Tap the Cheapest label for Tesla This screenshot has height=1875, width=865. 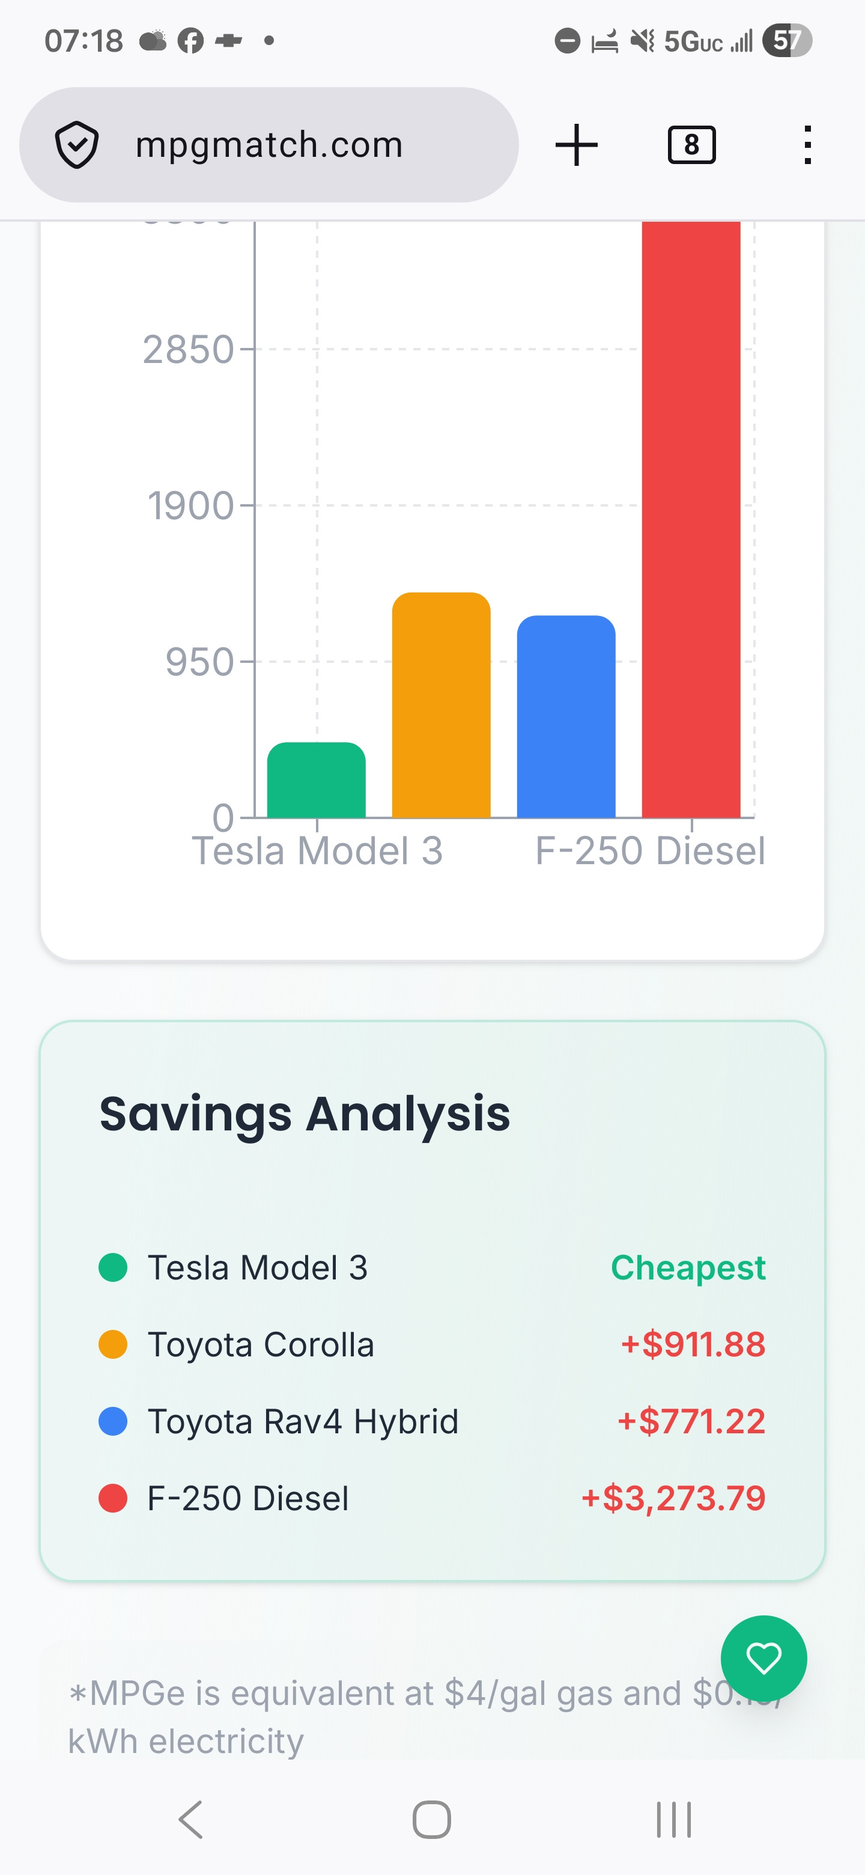[x=687, y=1267]
